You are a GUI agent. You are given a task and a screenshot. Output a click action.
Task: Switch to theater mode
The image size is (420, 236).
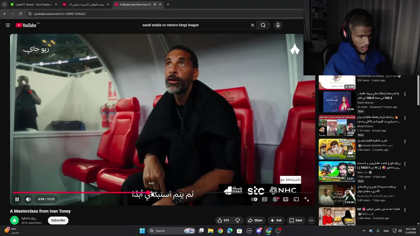(x=286, y=199)
